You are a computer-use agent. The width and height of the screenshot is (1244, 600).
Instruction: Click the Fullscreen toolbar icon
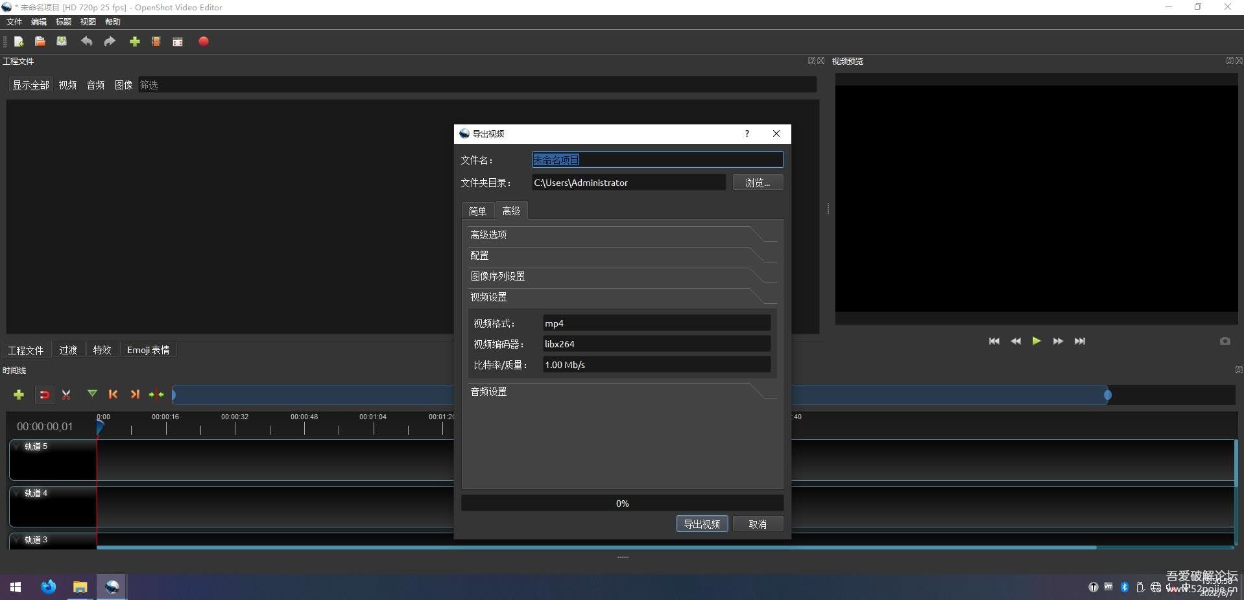point(178,41)
